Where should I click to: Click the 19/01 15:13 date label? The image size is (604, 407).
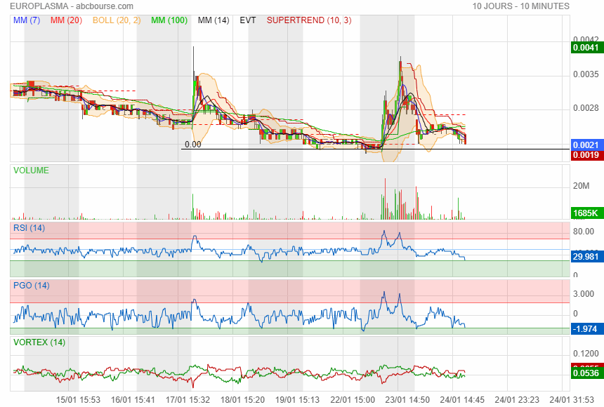[x=297, y=400]
